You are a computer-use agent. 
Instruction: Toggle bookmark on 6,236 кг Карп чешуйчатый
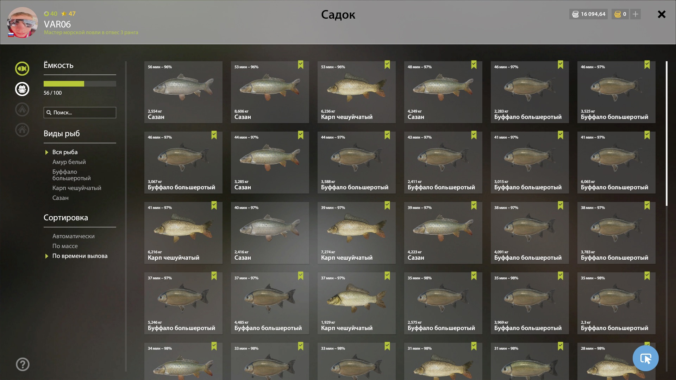[x=387, y=65]
